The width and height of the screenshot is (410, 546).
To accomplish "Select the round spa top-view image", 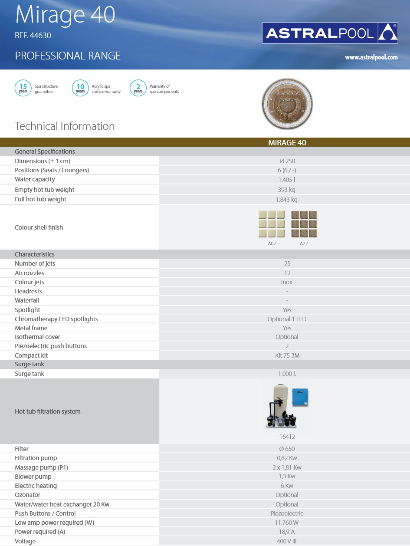I will (x=287, y=105).
